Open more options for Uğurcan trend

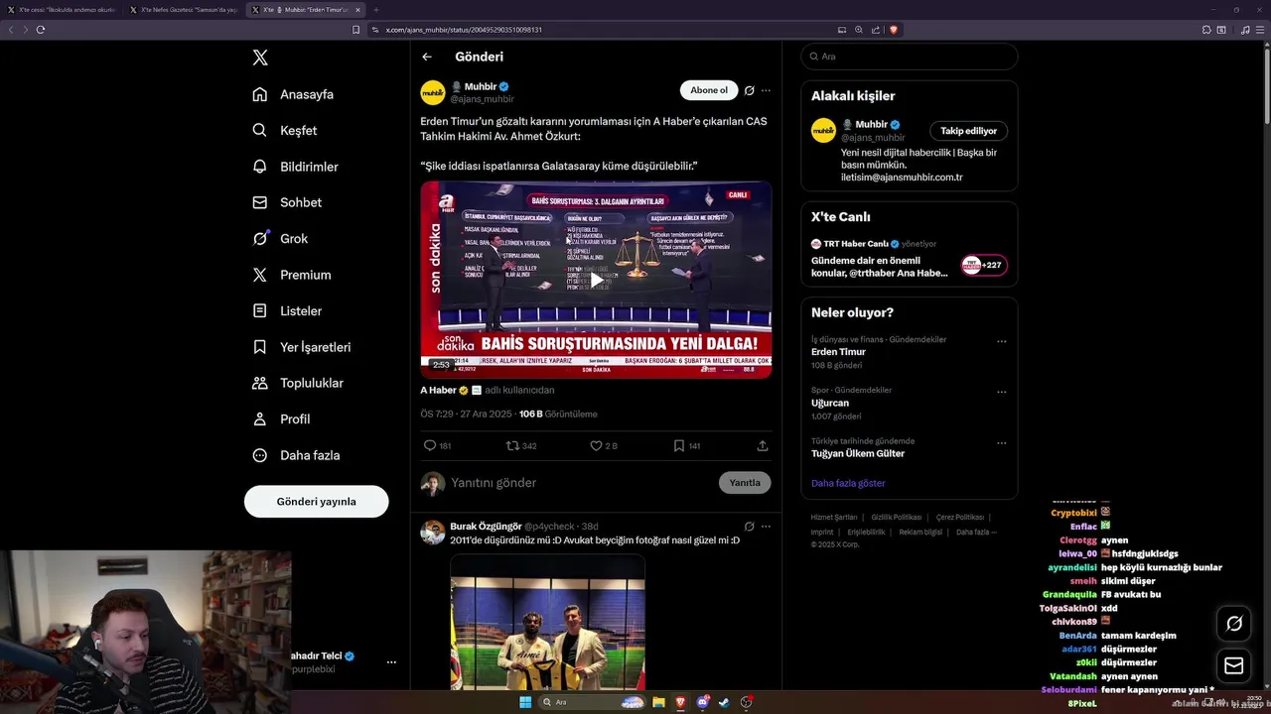pyautogui.click(x=1002, y=392)
